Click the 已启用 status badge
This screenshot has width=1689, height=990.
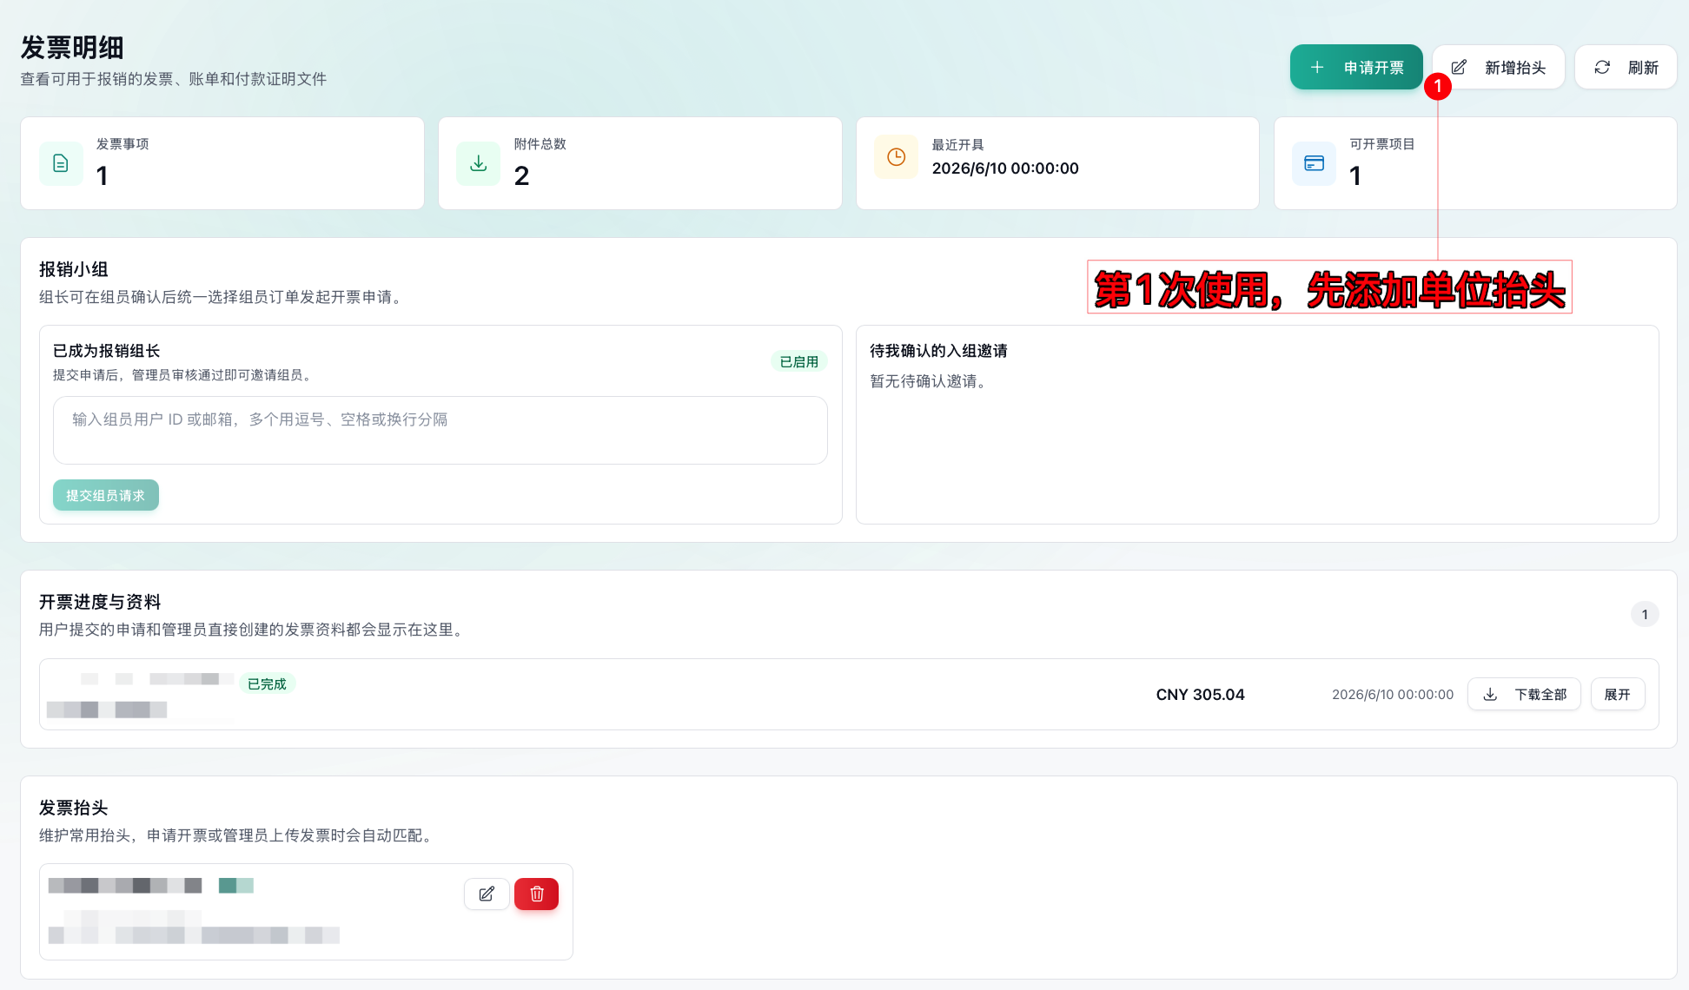pyautogui.click(x=799, y=361)
